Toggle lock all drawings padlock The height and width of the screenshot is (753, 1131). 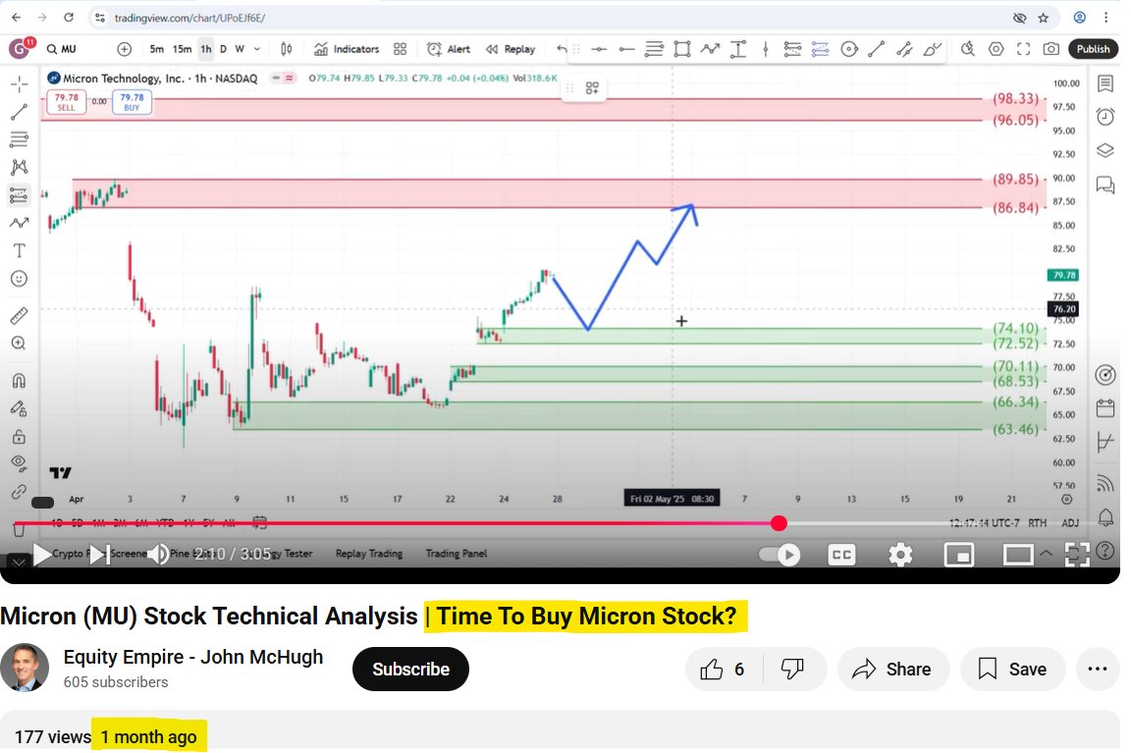(20, 436)
